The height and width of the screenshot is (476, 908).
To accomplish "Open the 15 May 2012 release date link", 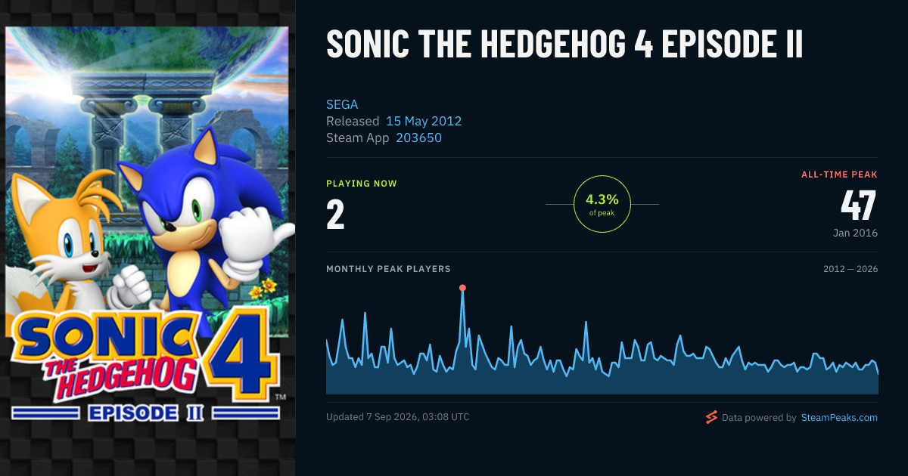I will tap(424, 121).
